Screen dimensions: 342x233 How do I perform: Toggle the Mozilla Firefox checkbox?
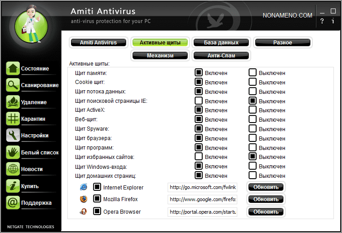click(x=97, y=199)
